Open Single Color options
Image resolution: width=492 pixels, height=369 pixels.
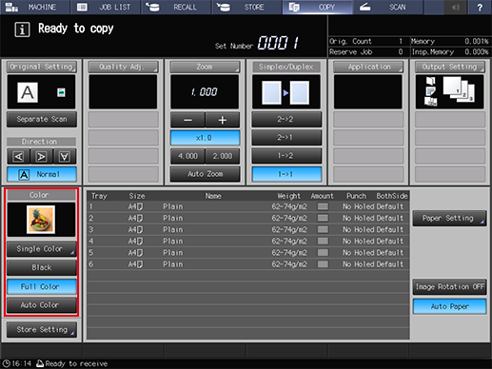(x=42, y=249)
